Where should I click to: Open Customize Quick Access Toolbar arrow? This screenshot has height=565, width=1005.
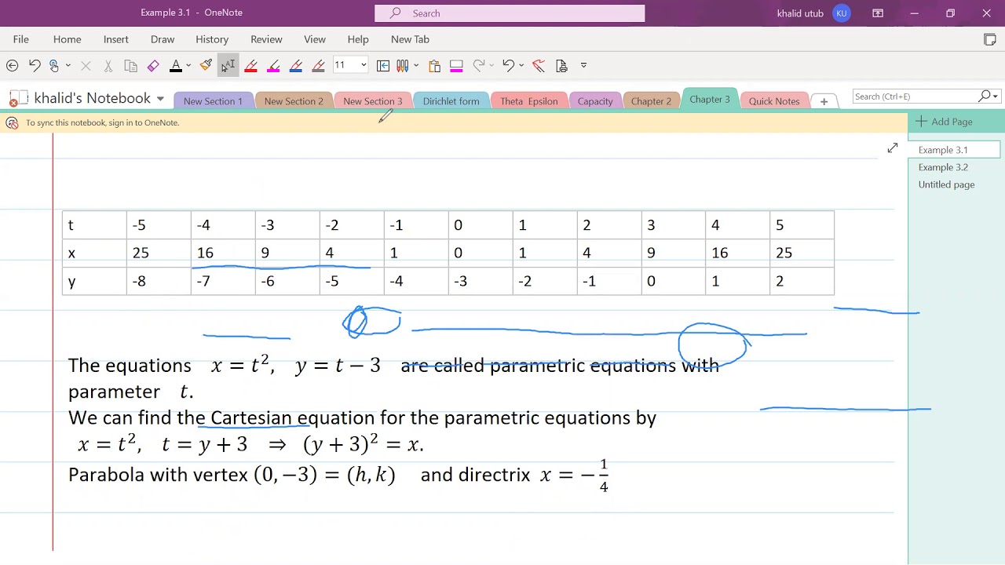click(583, 66)
